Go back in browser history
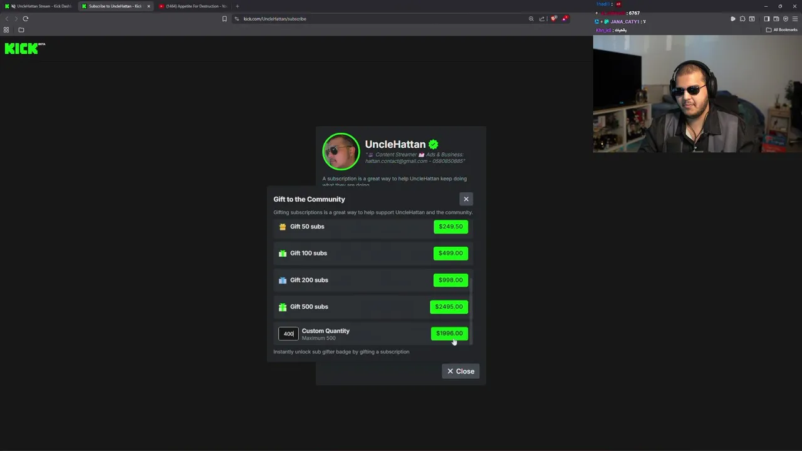The image size is (802, 451). coord(7,19)
